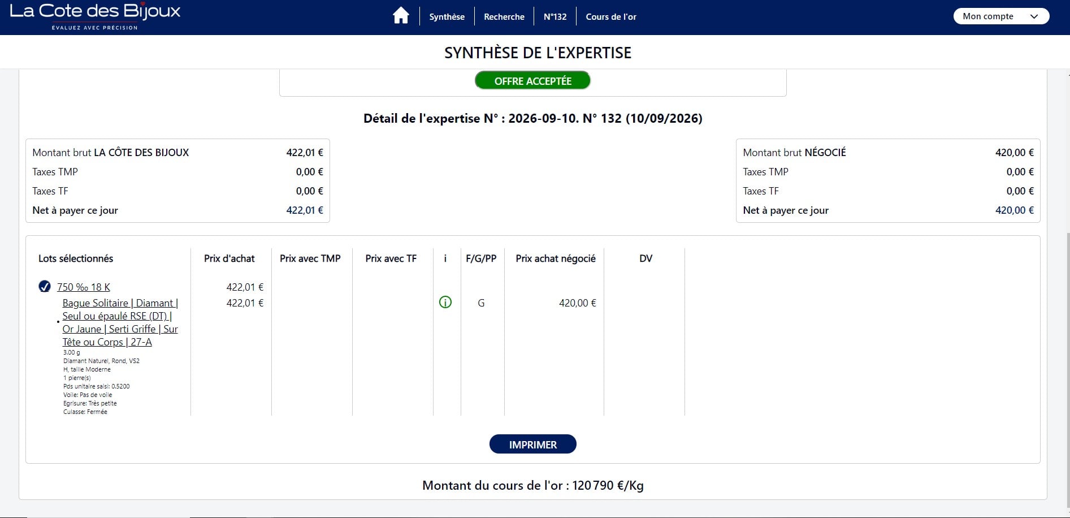1070x518 pixels.
Task: Open the Bague Solitaire Diamant item link
Action: pyautogui.click(x=120, y=322)
